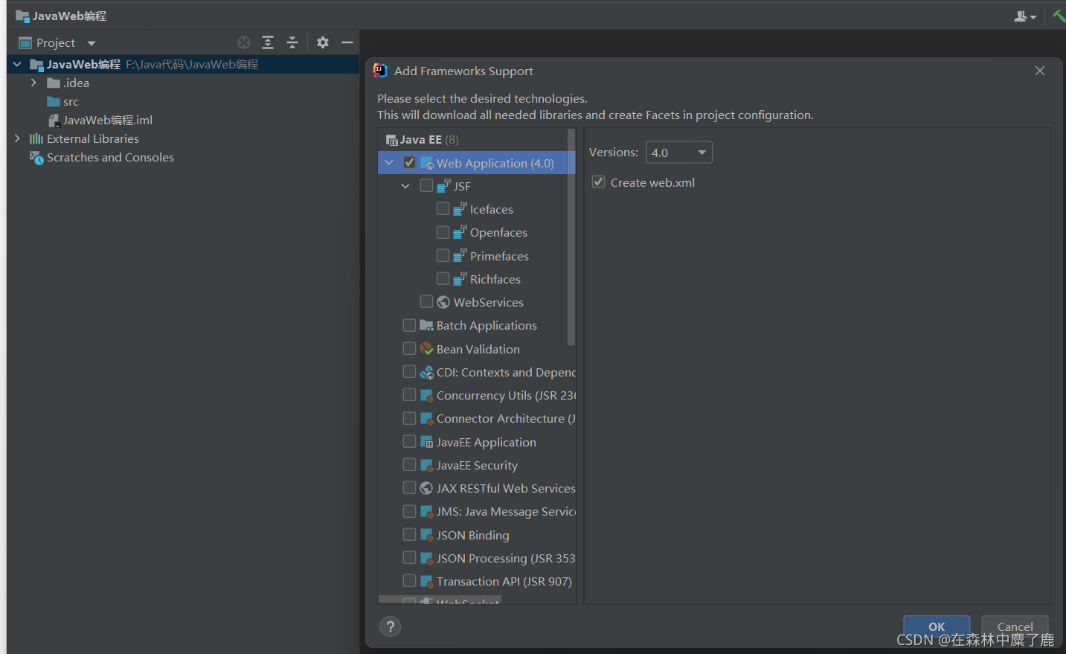
Task: Check the JavaEE Security checkbox
Action: click(409, 464)
